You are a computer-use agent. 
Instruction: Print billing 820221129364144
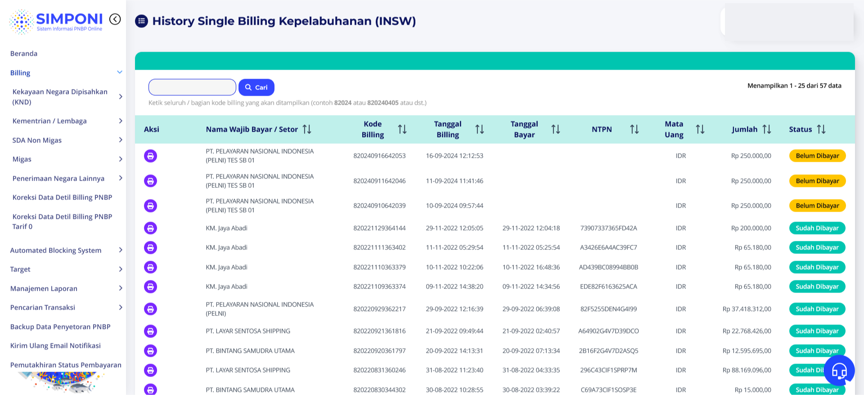pyautogui.click(x=150, y=228)
